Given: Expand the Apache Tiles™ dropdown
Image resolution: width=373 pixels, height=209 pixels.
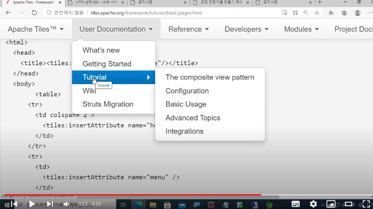Looking at the screenshot, I should 36,29.
